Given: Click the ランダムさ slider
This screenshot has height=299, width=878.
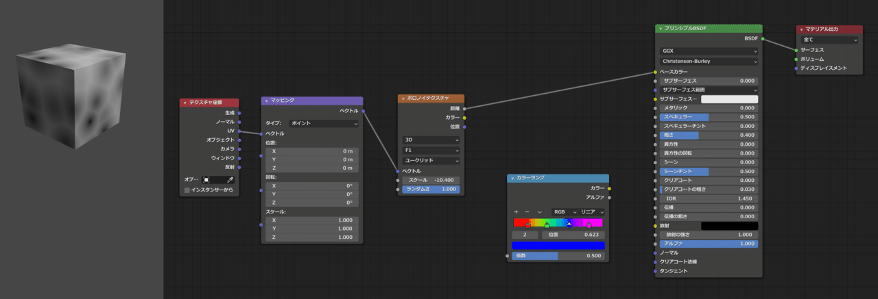Looking at the screenshot, I should click(x=431, y=189).
